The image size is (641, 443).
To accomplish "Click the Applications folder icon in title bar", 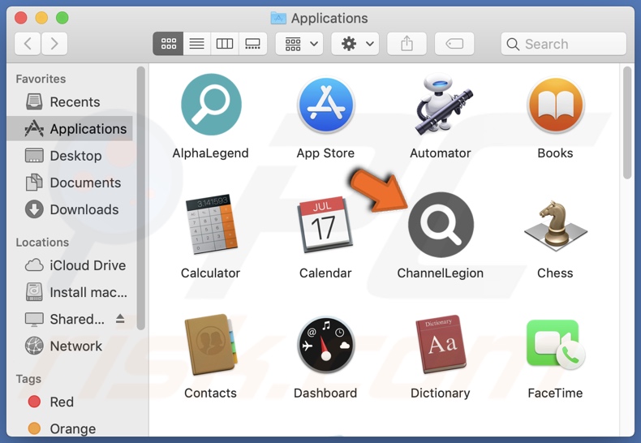I will 278,18.
